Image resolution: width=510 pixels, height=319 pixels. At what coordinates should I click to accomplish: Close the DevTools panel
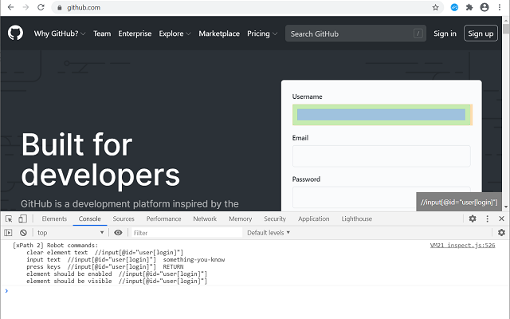501,219
